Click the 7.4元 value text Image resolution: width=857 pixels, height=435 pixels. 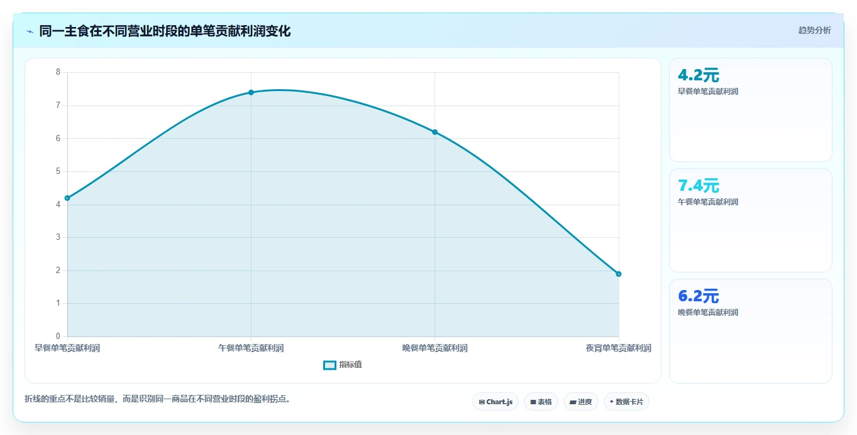click(699, 186)
